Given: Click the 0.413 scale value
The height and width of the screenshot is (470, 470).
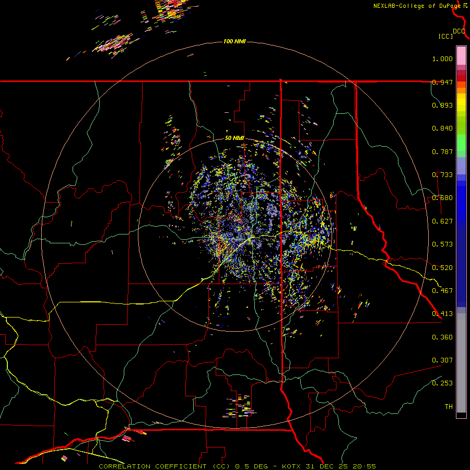Looking at the screenshot, I should coord(442,314).
